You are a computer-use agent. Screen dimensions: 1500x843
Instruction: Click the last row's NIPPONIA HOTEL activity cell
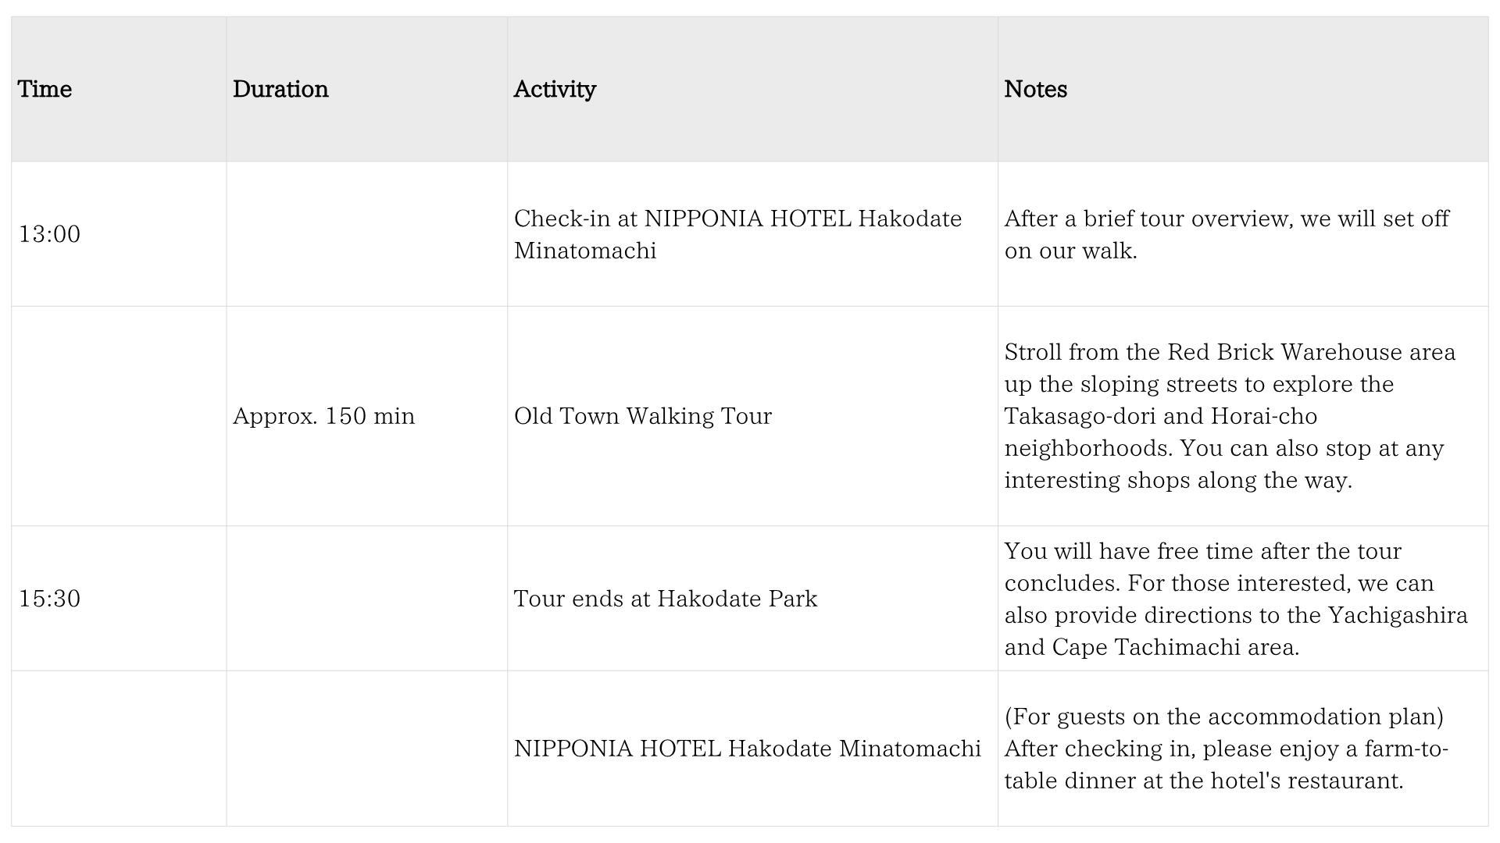click(x=747, y=749)
